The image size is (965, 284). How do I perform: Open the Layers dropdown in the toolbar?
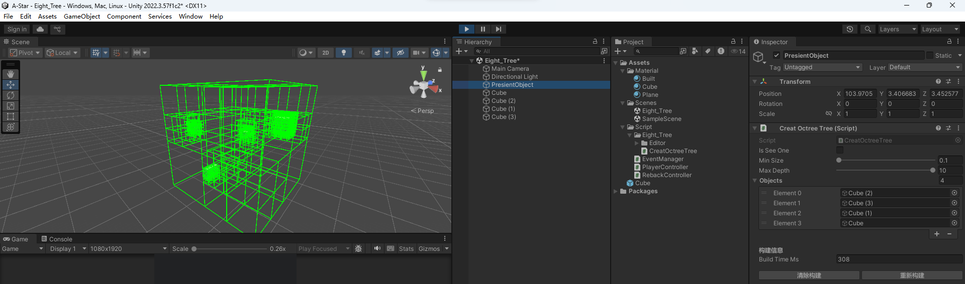click(898, 29)
